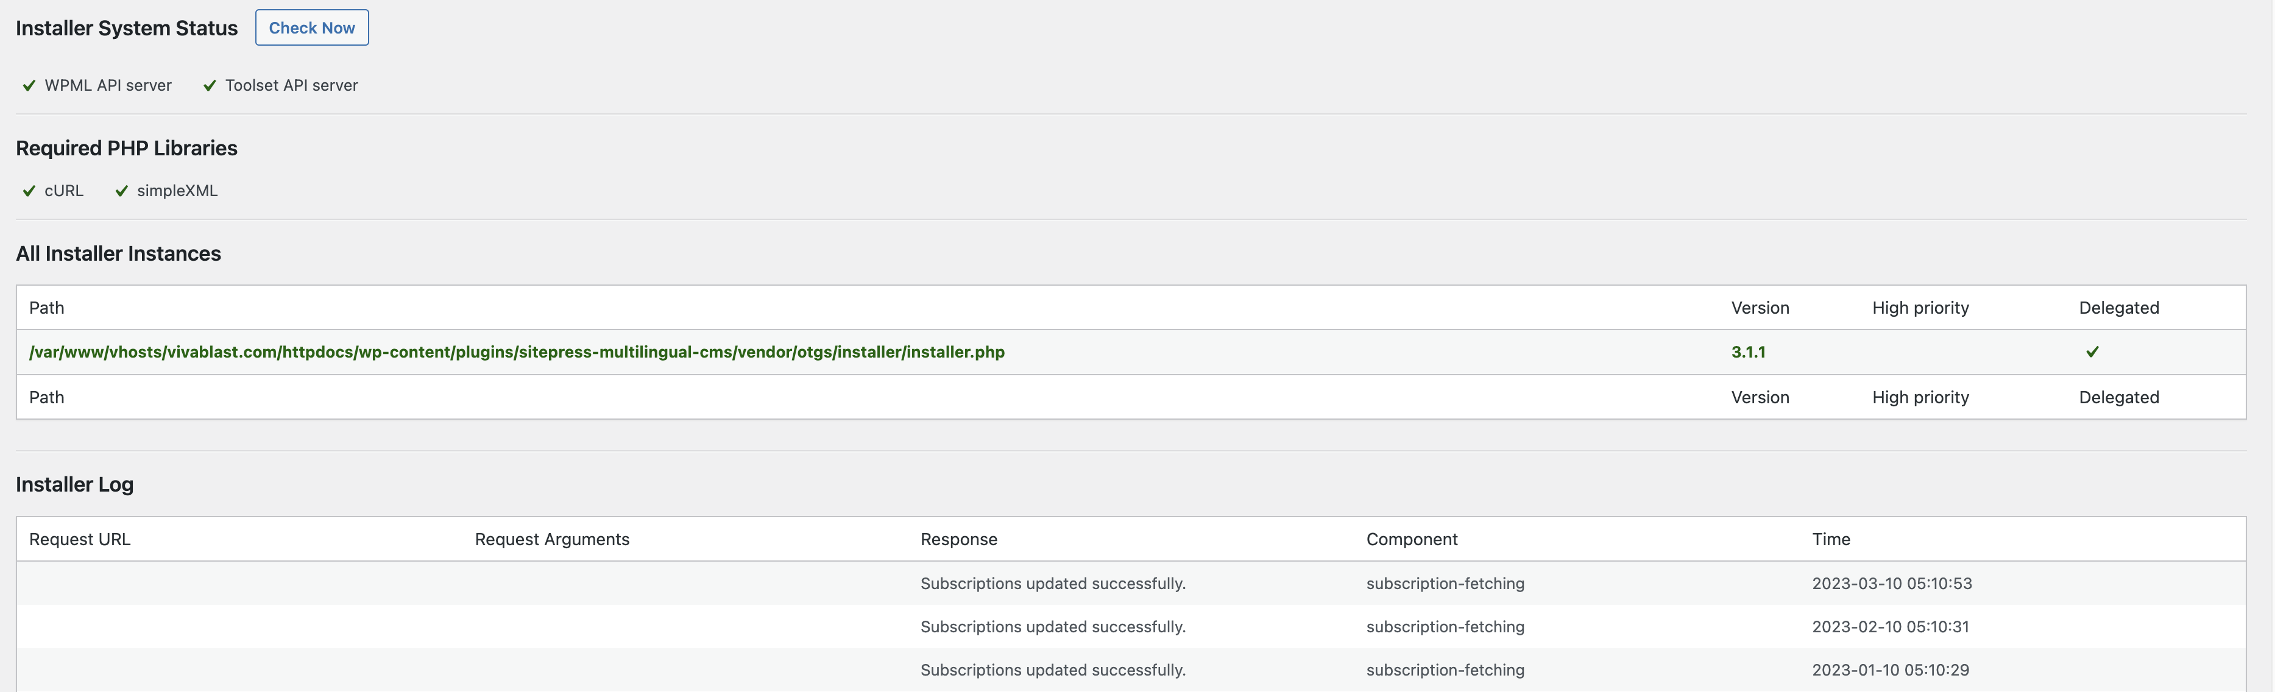The image size is (2275, 692).
Task: Click the simpleXML checkmark icon
Action: point(122,191)
